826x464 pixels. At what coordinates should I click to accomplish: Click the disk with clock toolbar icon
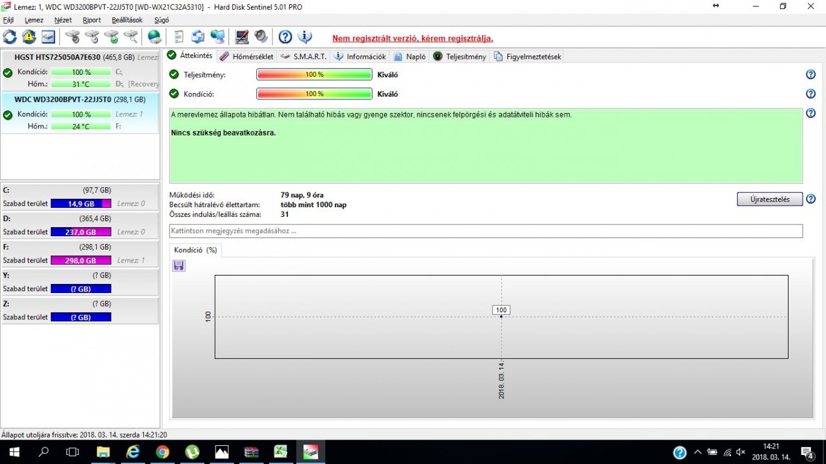tap(92, 37)
